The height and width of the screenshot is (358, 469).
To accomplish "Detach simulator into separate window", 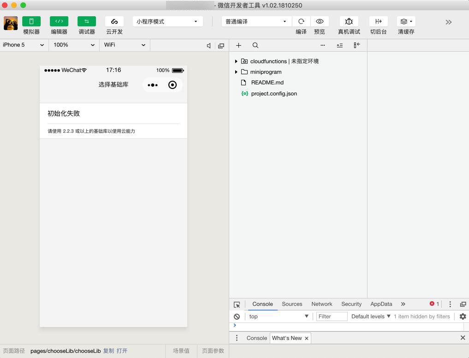I will tap(221, 46).
